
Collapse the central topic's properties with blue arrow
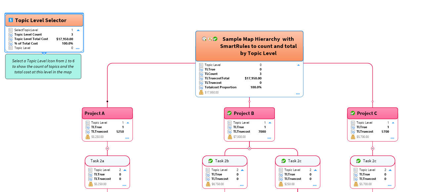pos(298,65)
